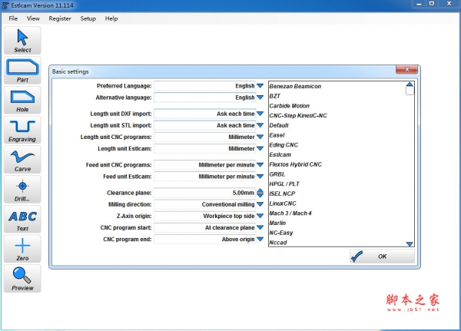
Task: Open the Preview magnifier tool
Action: click(22, 278)
